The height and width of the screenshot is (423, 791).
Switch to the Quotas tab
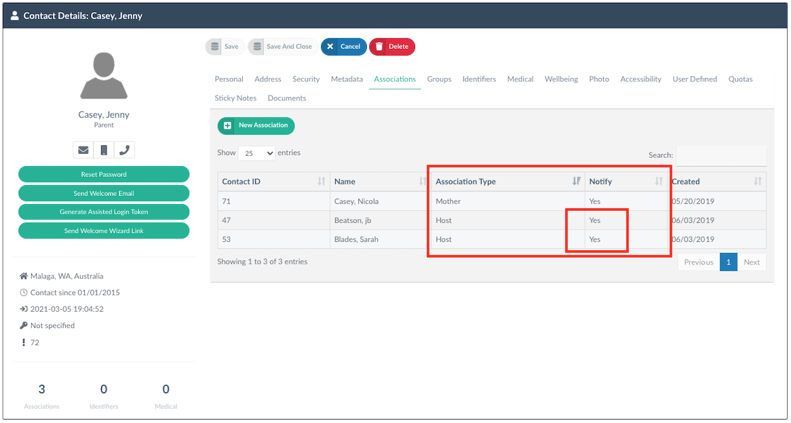(741, 79)
